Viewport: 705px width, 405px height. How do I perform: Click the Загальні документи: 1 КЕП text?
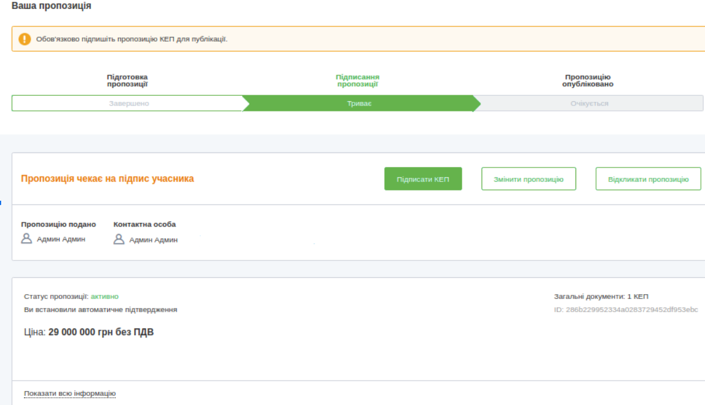click(601, 297)
